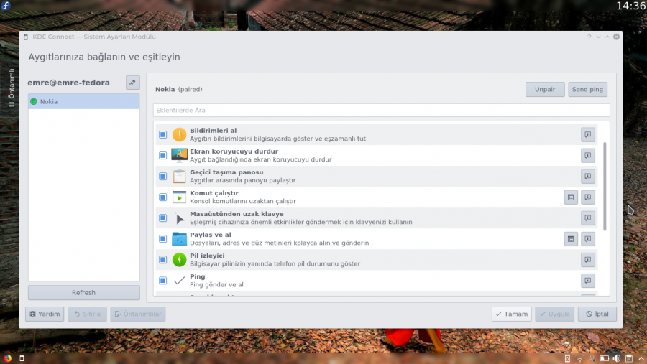Toggle the Paylaş ve al checkbox
The image size is (647, 364).
tap(163, 238)
